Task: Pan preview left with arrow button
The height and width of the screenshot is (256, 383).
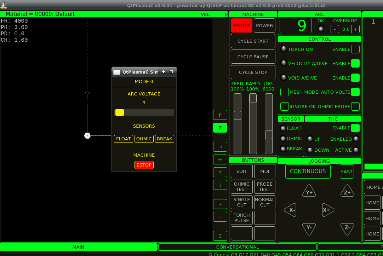Action: pos(220,159)
